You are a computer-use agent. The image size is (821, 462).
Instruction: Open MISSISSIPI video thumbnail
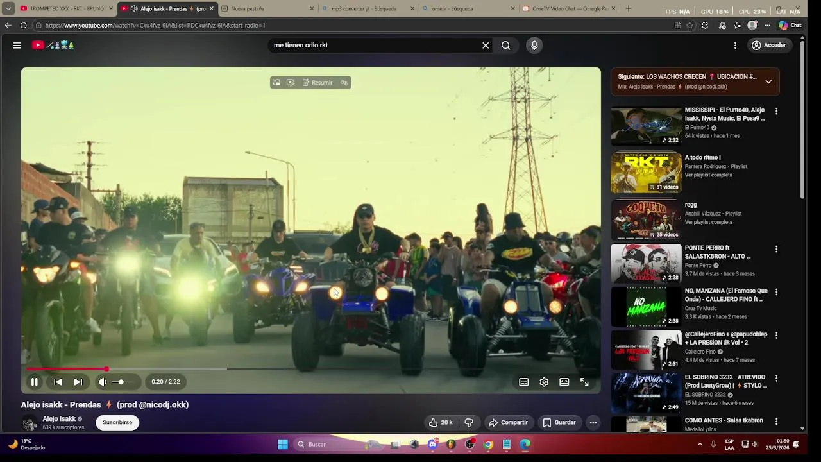pyautogui.click(x=646, y=126)
